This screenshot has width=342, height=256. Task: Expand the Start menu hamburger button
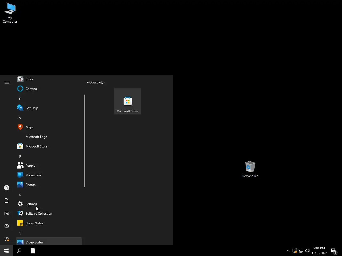7,82
